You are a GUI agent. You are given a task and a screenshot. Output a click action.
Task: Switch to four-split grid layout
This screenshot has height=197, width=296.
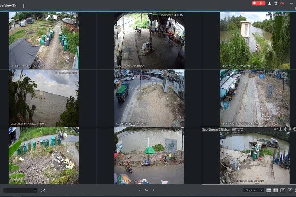pos(269,190)
